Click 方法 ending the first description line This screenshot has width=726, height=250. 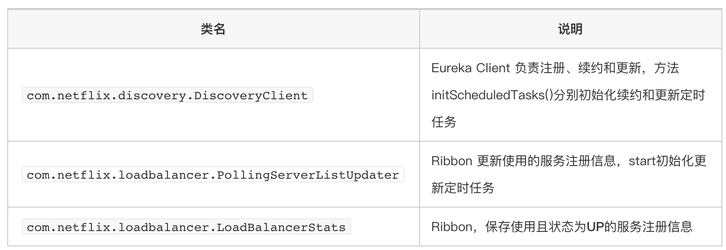click(x=667, y=68)
